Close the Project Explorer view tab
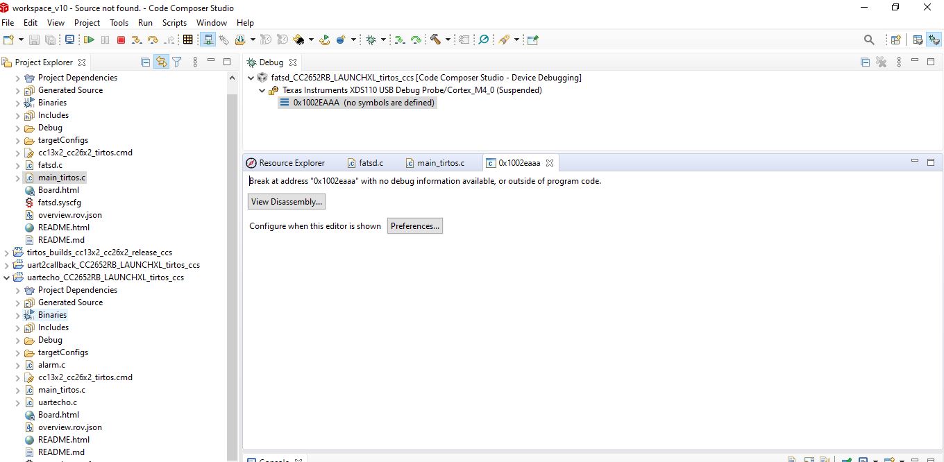 pyautogui.click(x=82, y=62)
